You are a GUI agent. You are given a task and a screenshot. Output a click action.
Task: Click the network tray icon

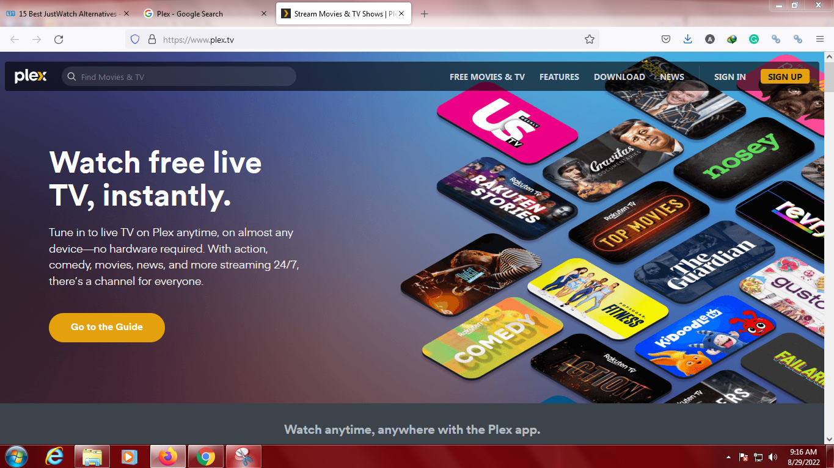click(758, 456)
